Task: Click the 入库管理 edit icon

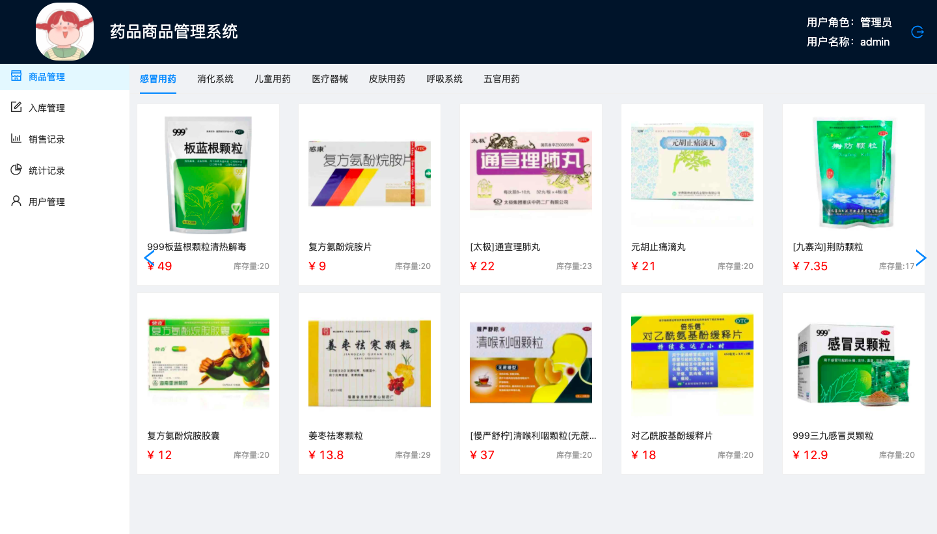Action: coord(16,107)
